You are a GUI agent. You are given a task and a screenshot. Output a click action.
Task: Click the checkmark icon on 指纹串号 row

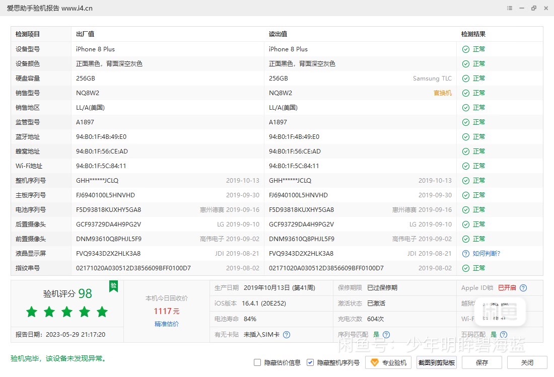click(x=465, y=268)
